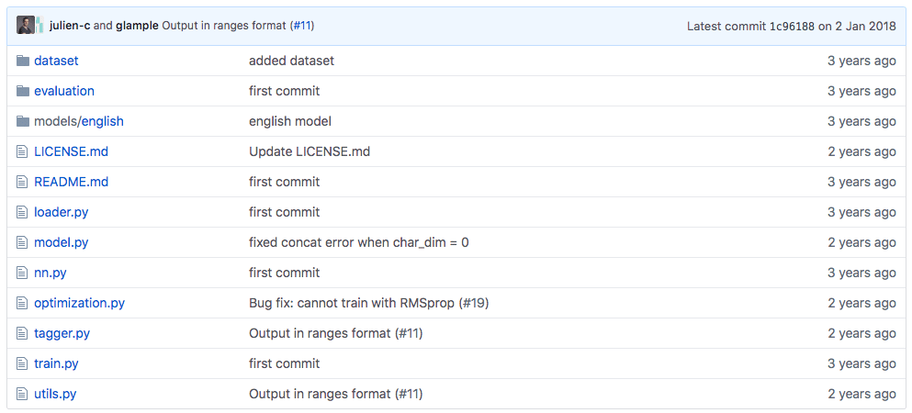Click the evaluation folder icon
This screenshot has height=413, width=912.
[23, 91]
